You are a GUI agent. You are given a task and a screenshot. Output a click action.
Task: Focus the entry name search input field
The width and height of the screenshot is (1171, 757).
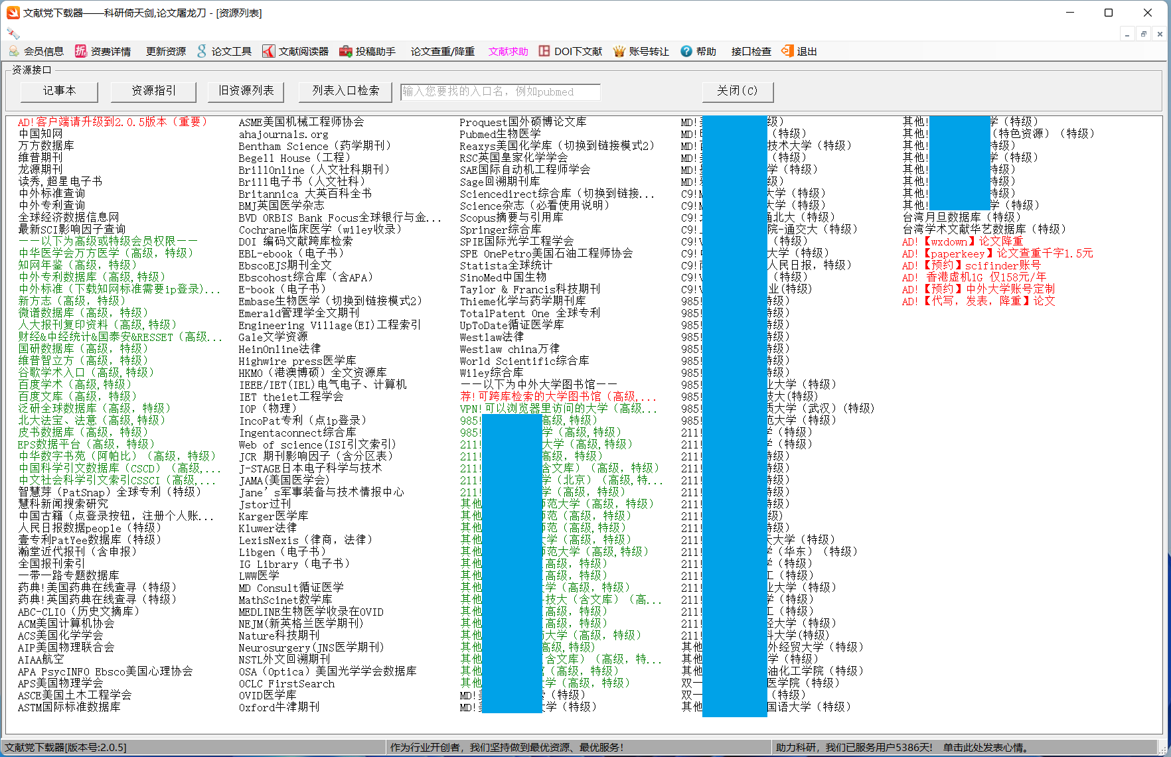click(x=501, y=92)
